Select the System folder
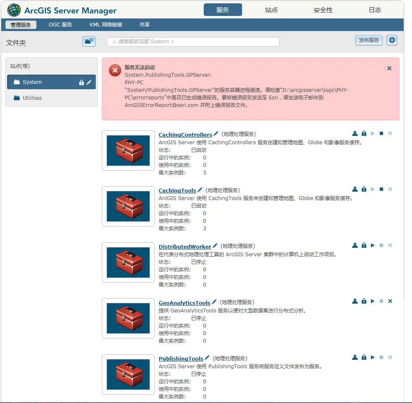This screenshot has width=412, height=403. coord(52,82)
